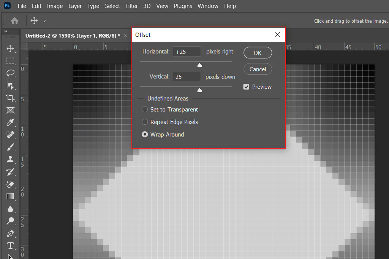The width and height of the screenshot is (389, 259).
Task: Select the Frame tool
Action: pos(10,110)
